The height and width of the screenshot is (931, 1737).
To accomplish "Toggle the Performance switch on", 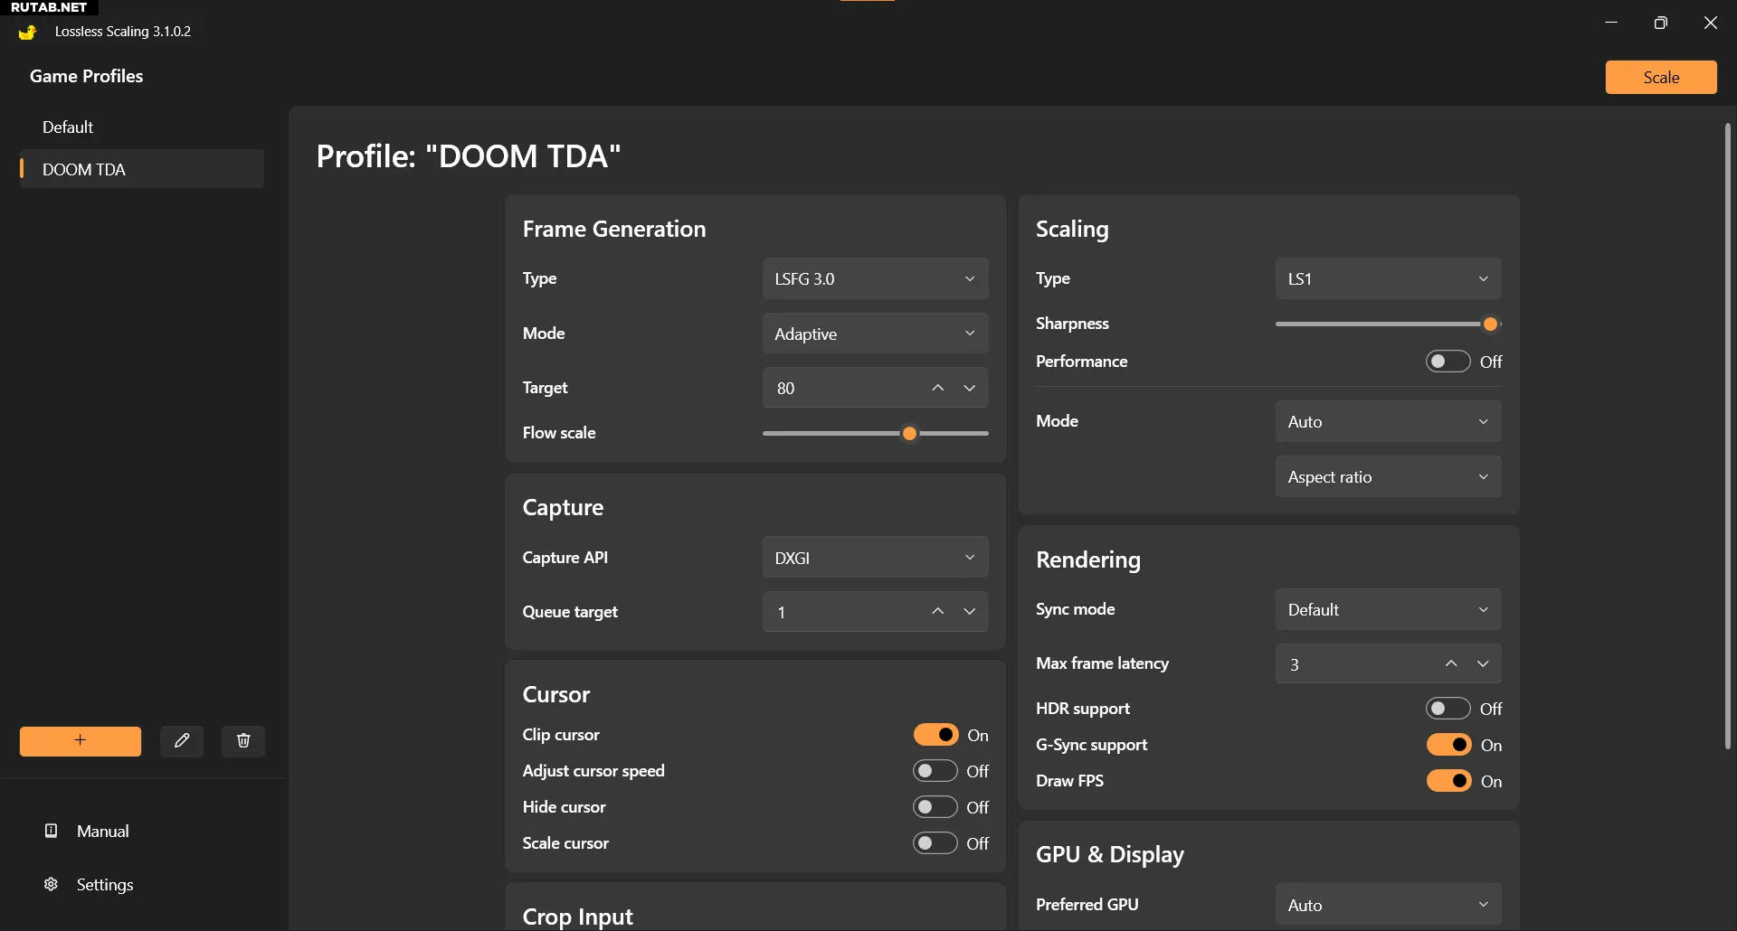I will coord(1447,362).
